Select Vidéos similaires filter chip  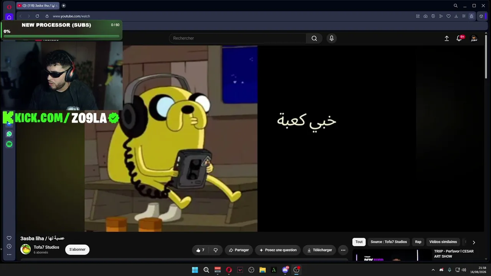[x=443, y=242]
